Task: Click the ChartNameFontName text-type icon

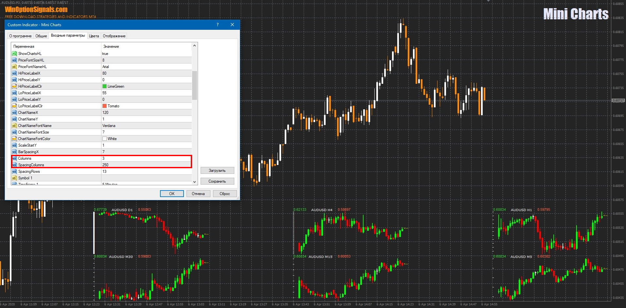Action: (14, 126)
